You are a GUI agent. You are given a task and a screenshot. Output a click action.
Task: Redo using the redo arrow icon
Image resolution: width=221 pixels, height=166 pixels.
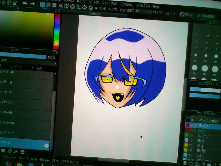[32, 4]
